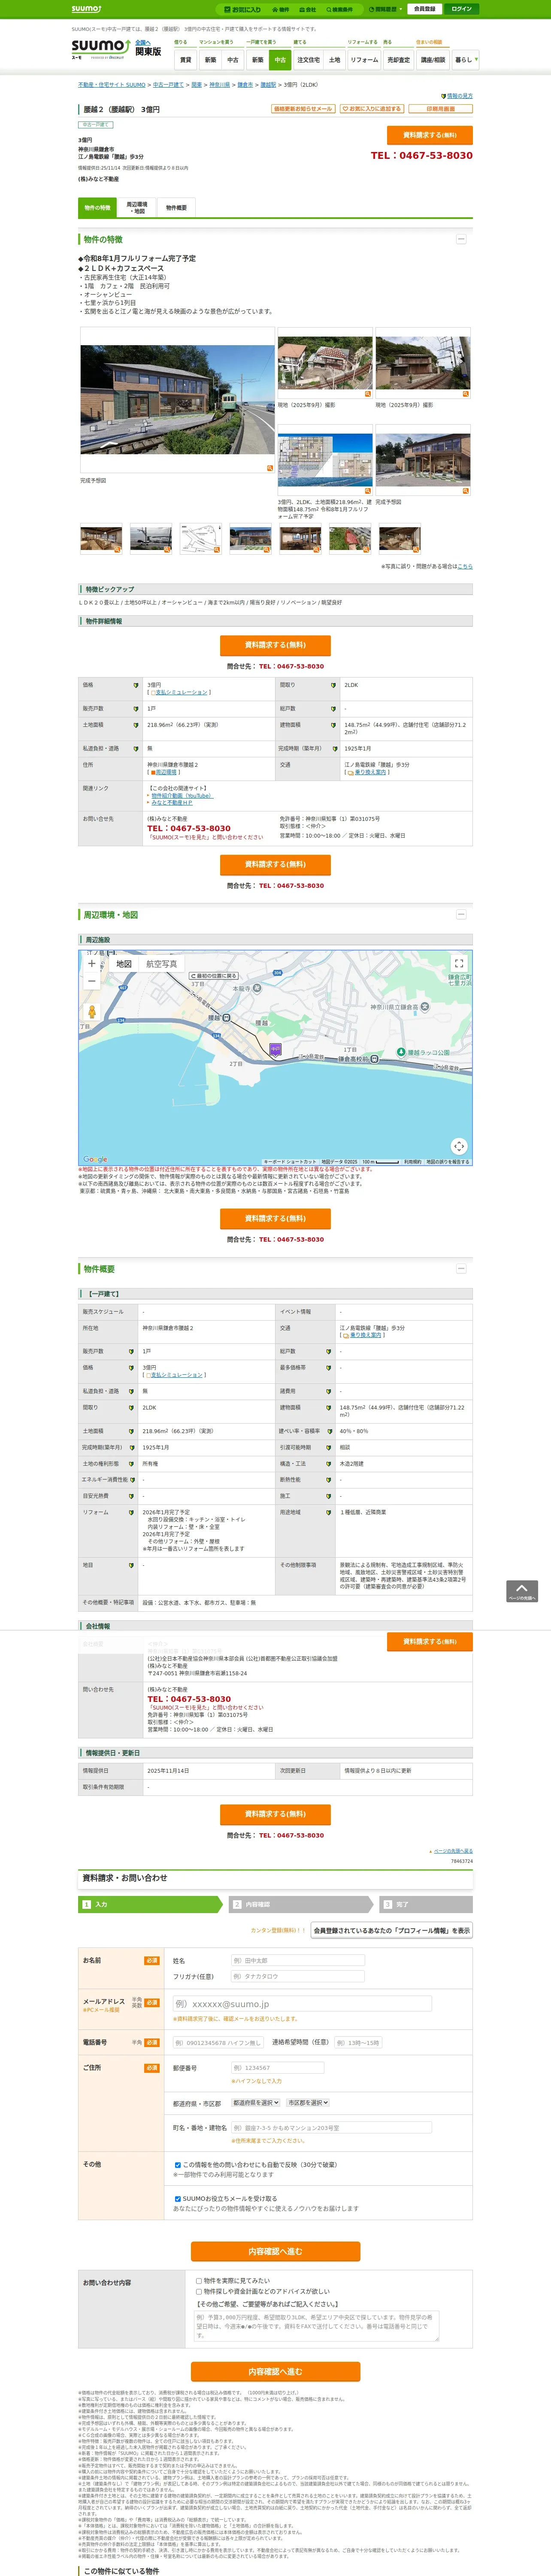Open リフォーム in the main navigation
This screenshot has width=551, height=2576.
pyautogui.click(x=364, y=60)
